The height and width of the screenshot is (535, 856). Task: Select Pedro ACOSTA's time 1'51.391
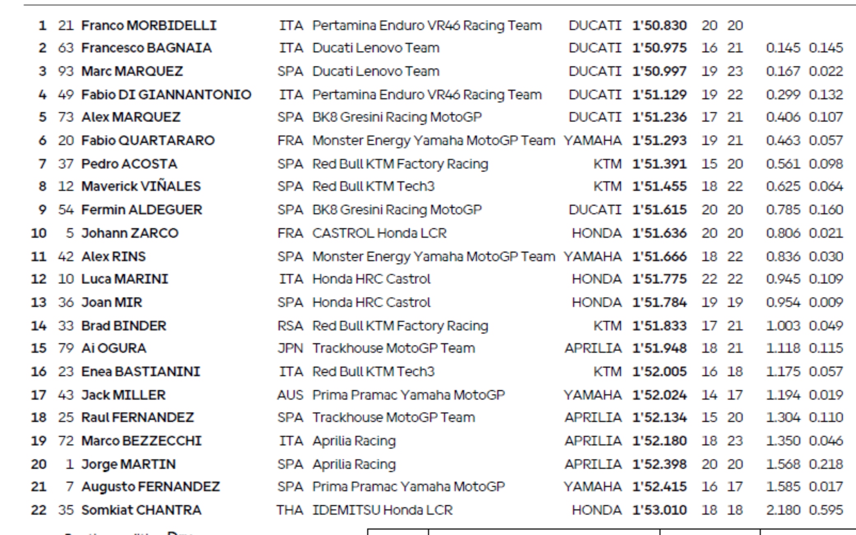click(x=659, y=164)
